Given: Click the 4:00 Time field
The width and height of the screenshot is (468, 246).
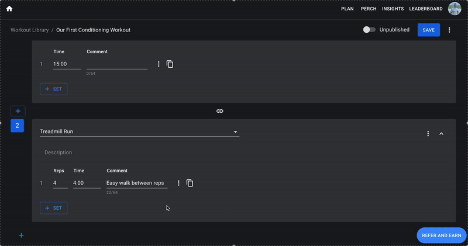Looking at the screenshot, I should [x=87, y=183].
